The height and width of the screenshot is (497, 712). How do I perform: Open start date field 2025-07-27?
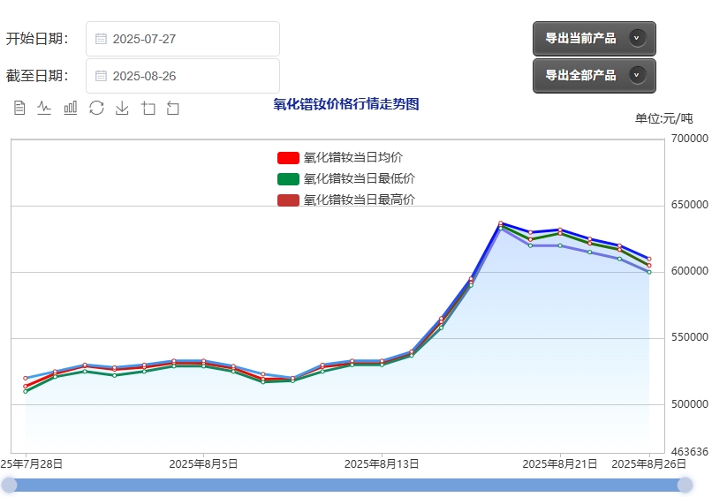(x=183, y=39)
